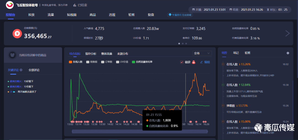Select the 来源分布 chart tab
The width and height of the screenshot is (298, 140).
point(123,54)
